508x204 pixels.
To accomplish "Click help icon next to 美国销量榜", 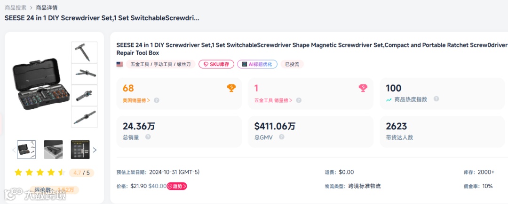I will point(157,100).
